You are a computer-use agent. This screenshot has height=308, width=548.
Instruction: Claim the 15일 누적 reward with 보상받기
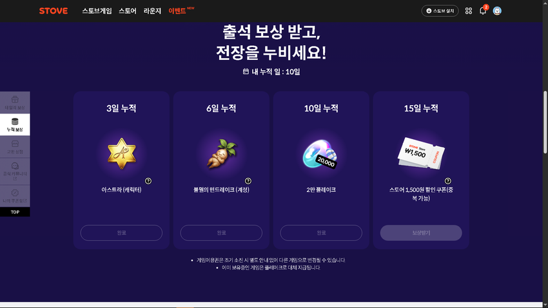tap(421, 233)
